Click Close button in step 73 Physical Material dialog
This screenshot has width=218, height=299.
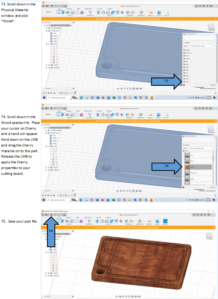[x=213, y=85]
